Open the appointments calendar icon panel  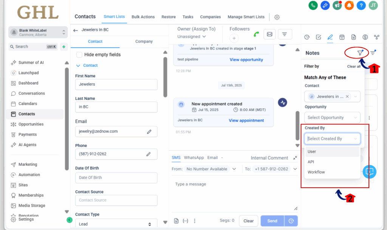pyautogui.click(x=342, y=37)
